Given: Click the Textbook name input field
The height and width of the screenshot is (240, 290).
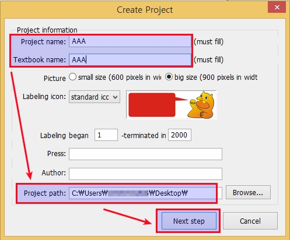Looking at the screenshot, I should [130, 59].
